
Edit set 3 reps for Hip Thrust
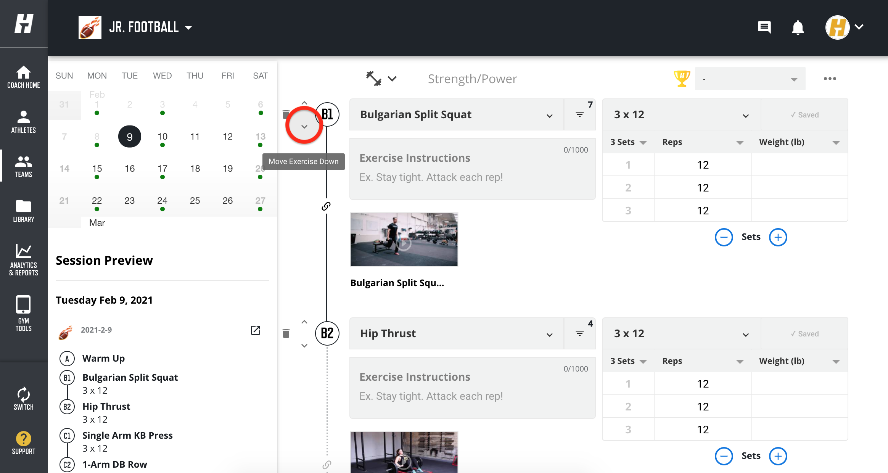point(703,430)
